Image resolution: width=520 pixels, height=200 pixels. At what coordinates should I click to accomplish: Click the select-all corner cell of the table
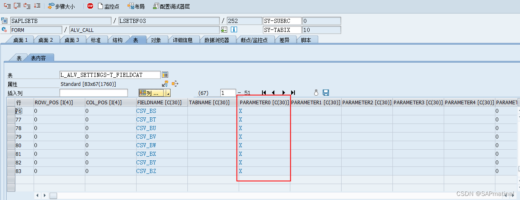coord(11,102)
